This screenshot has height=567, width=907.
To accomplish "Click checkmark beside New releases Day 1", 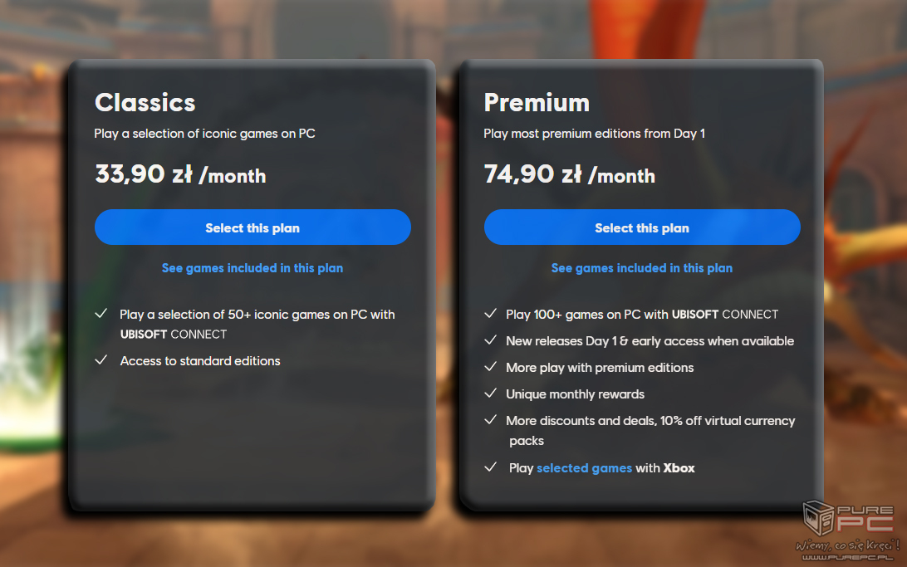I will pos(491,340).
